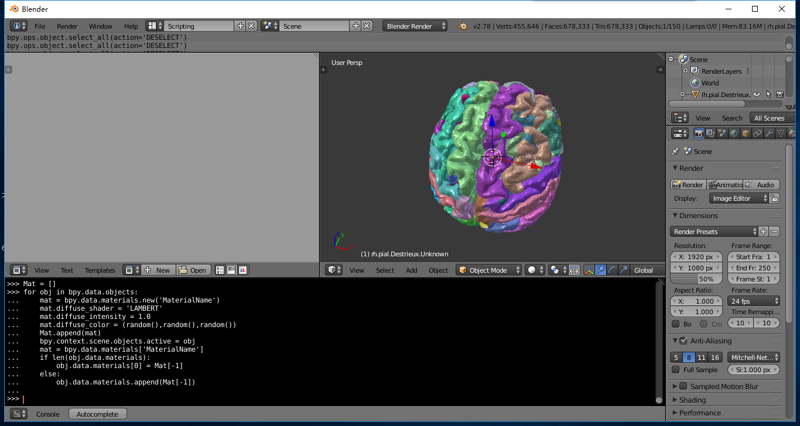Click the Open text file button
This screenshot has width=800, height=426.
[x=193, y=270]
